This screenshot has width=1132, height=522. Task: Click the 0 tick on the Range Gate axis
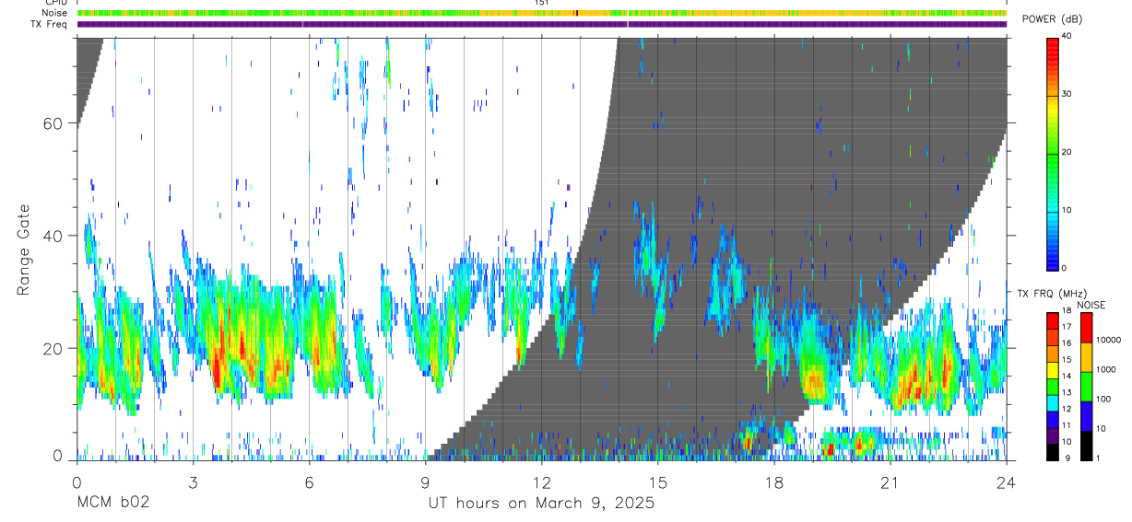pos(57,456)
